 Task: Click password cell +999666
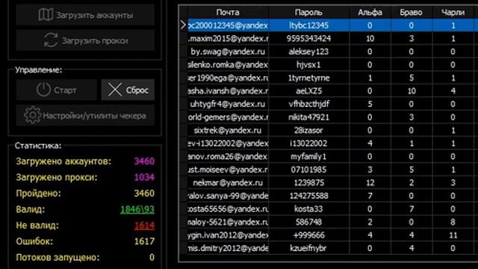pyautogui.click(x=308, y=235)
